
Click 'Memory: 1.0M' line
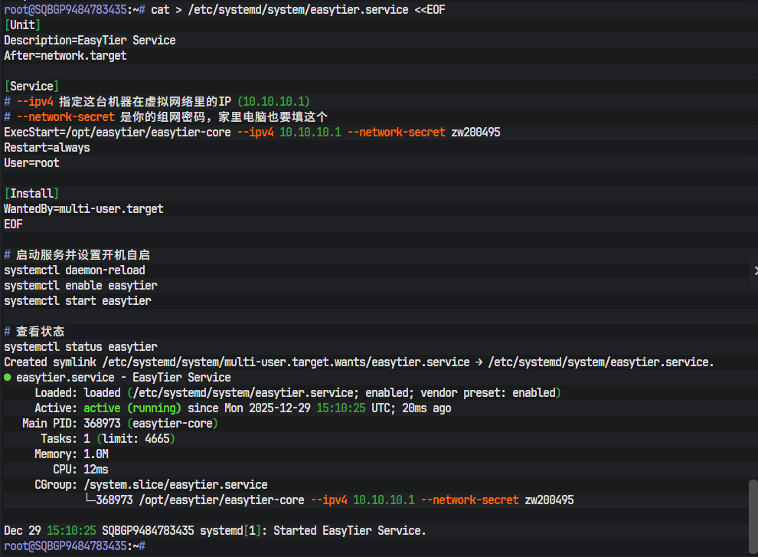[x=71, y=454]
